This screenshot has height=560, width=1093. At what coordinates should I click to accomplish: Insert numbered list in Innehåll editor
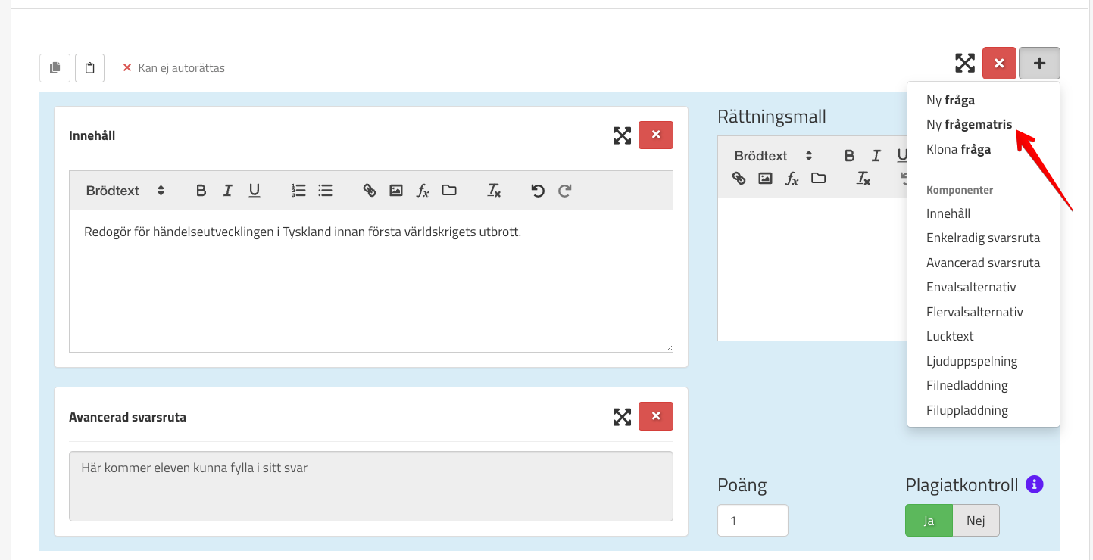tap(298, 191)
